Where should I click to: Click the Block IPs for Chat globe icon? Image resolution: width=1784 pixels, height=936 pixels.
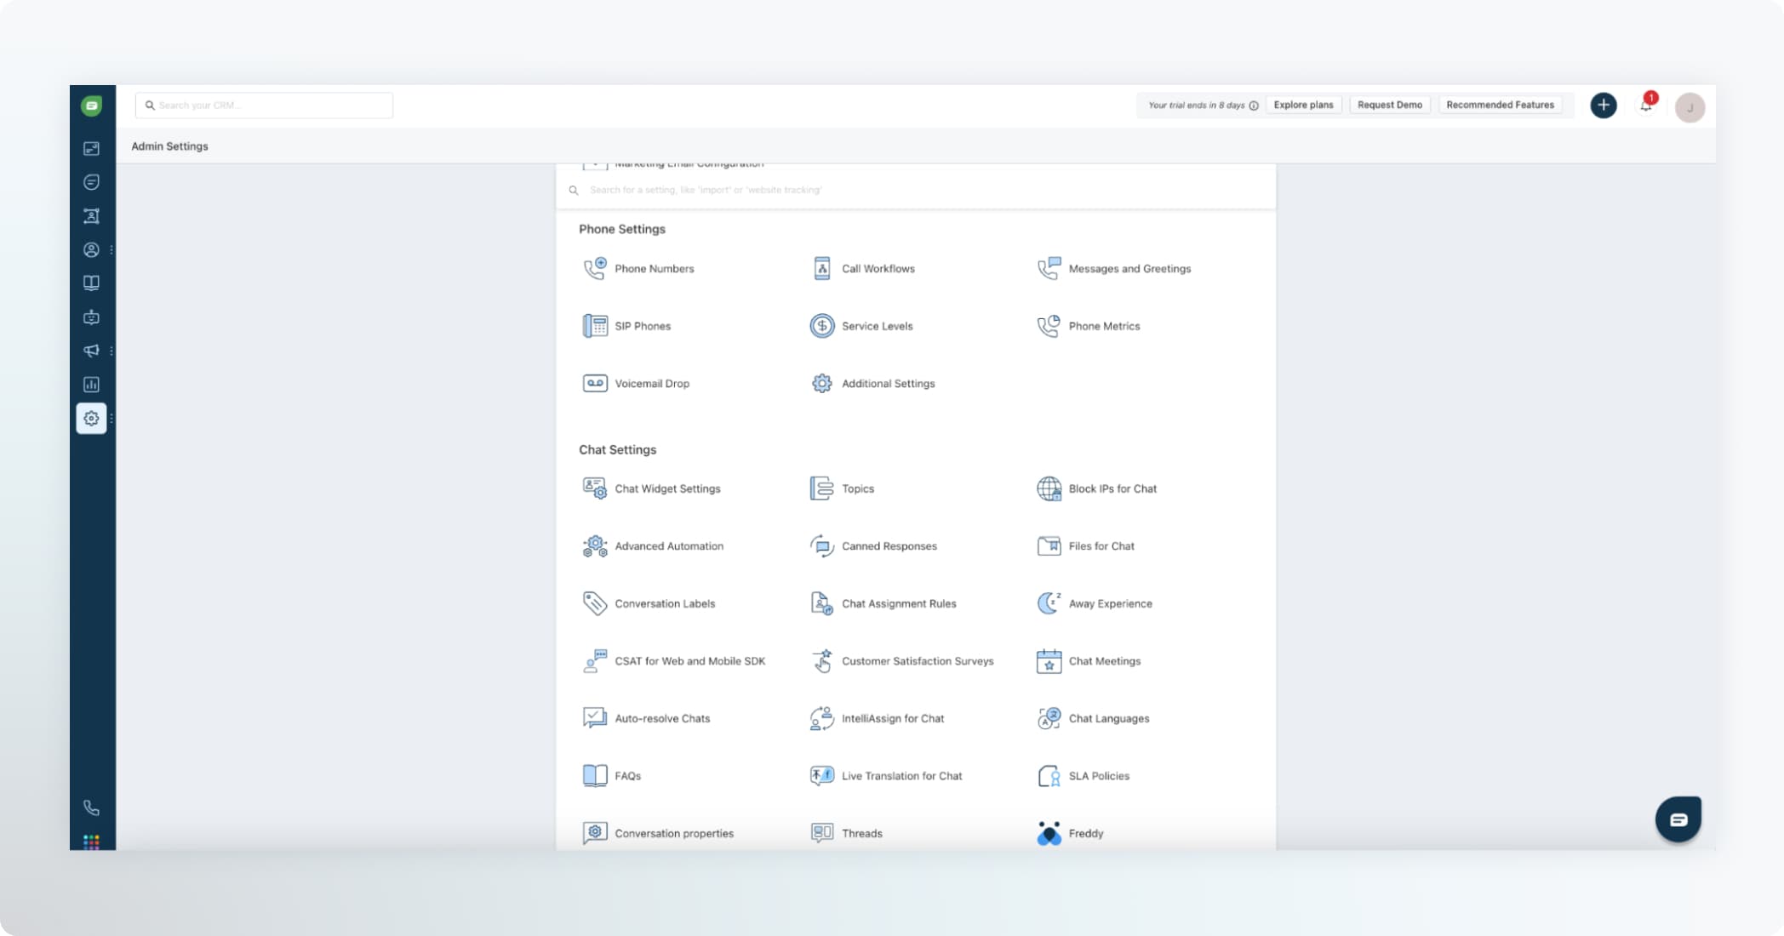pos(1049,488)
